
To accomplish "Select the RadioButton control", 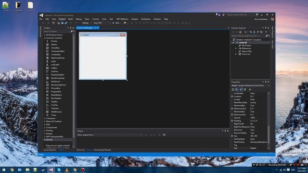I will click(56, 95).
